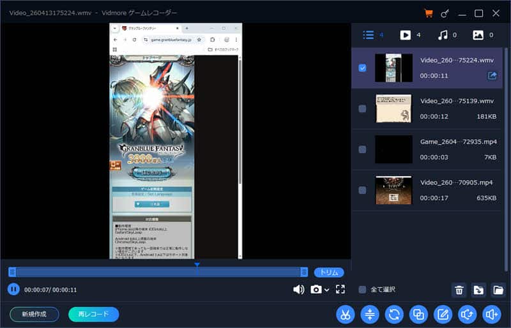The height and width of the screenshot is (328, 511).
Task: Switch to the image screenshots tab
Action: coord(478,35)
